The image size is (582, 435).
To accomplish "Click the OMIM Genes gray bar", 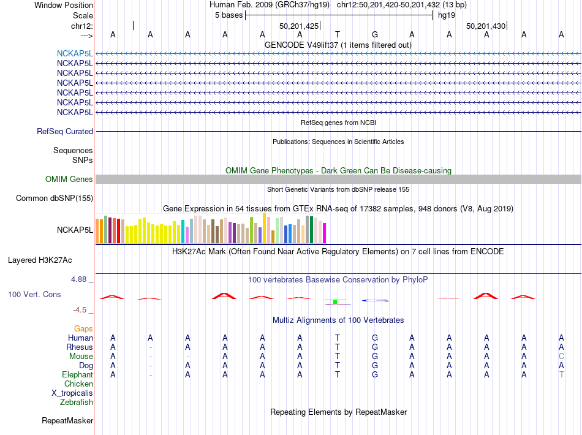I will [338, 180].
